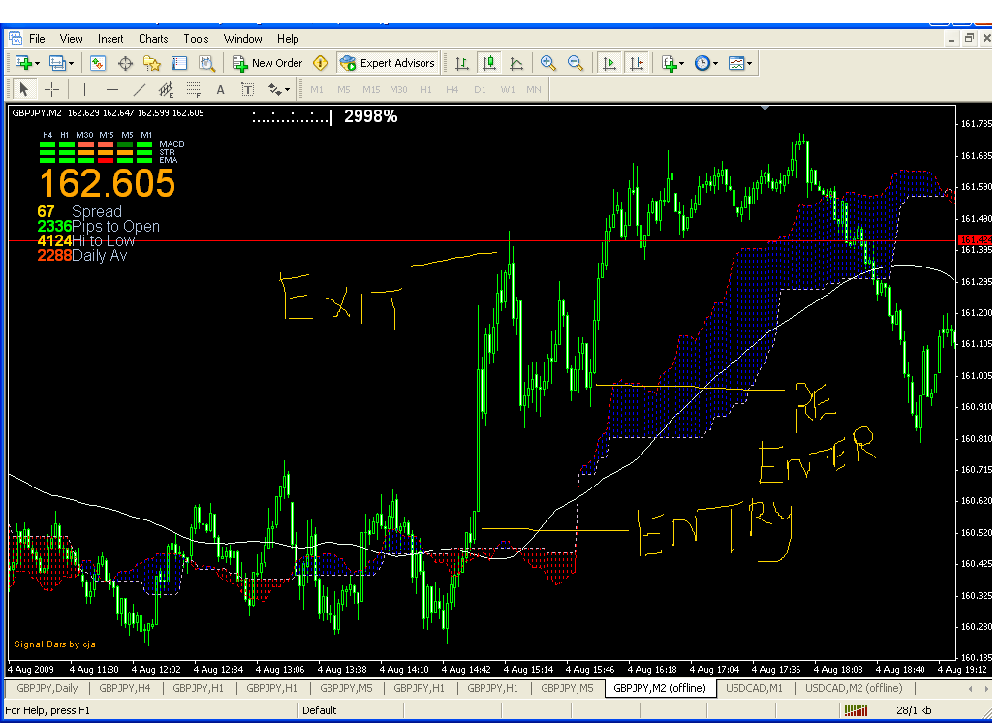Click the Zoom In magnifier icon

[x=547, y=63]
